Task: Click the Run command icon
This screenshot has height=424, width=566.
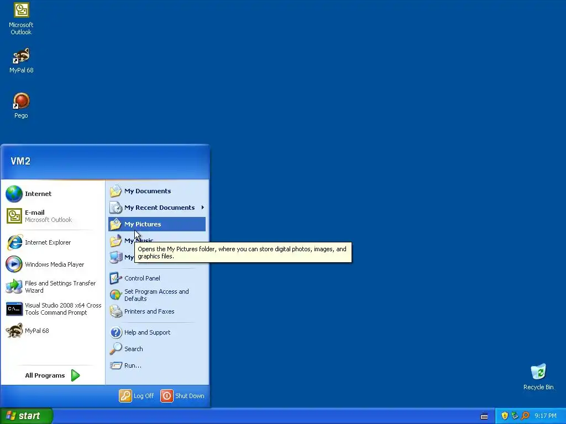Action: pos(116,365)
